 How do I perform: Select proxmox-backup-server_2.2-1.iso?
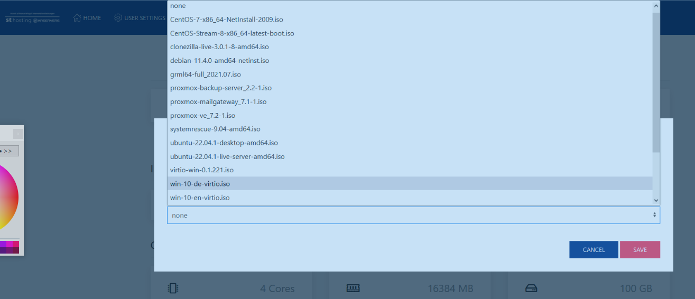410,88
